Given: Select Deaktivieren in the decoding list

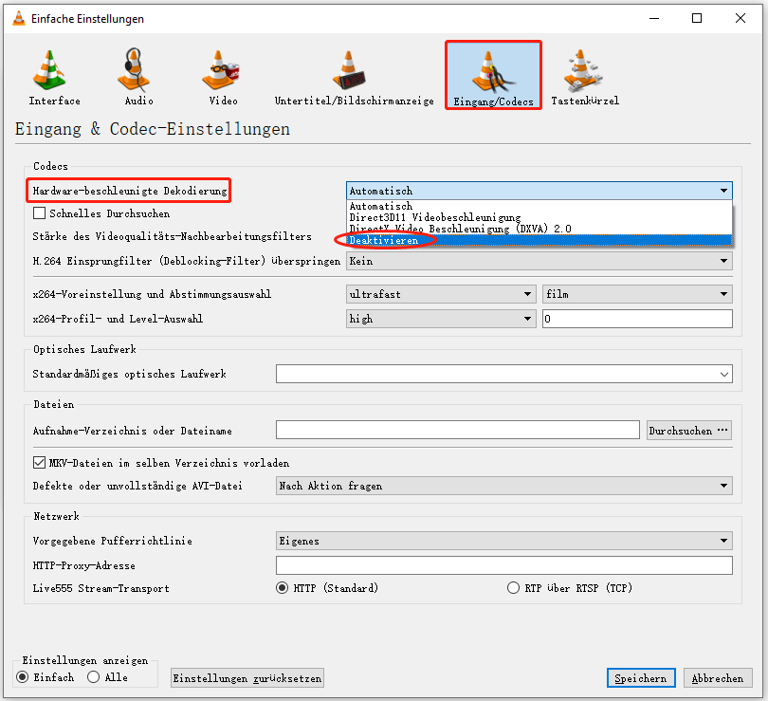Looking at the screenshot, I should pos(539,240).
